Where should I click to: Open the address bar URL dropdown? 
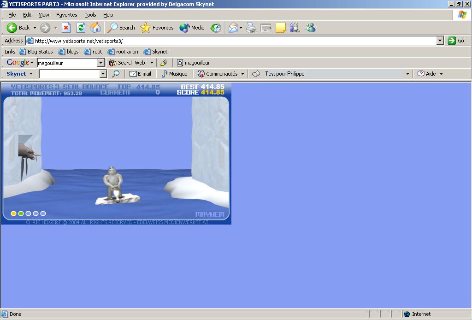click(x=440, y=41)
